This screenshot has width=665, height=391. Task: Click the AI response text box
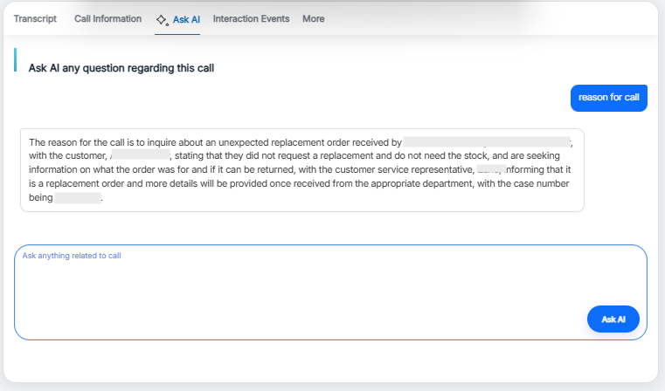pyautogui.click(x=301, y=170)
